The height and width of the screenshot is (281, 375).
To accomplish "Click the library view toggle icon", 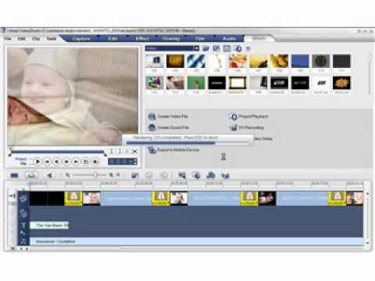I will [227, 48].
